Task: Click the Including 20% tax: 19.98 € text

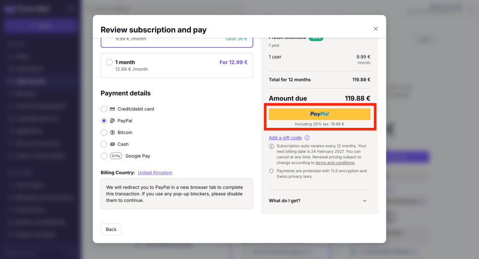Action: (319, 124)
